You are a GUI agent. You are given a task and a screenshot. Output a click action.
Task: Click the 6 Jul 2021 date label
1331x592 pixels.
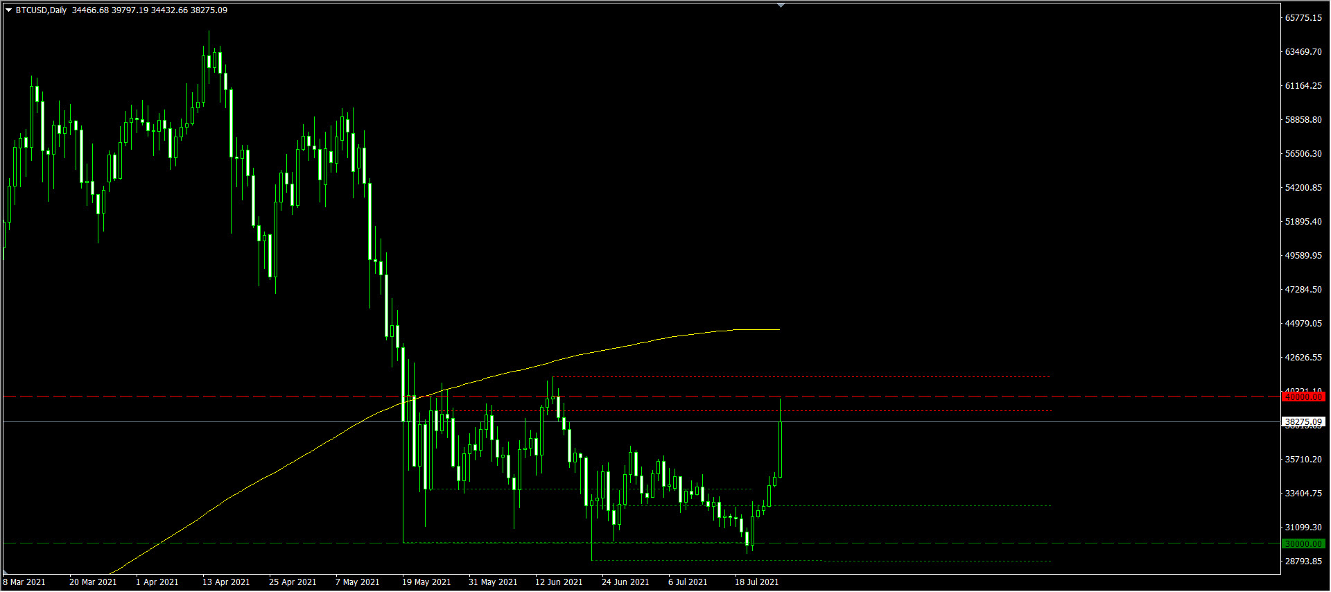pos(688,582)
